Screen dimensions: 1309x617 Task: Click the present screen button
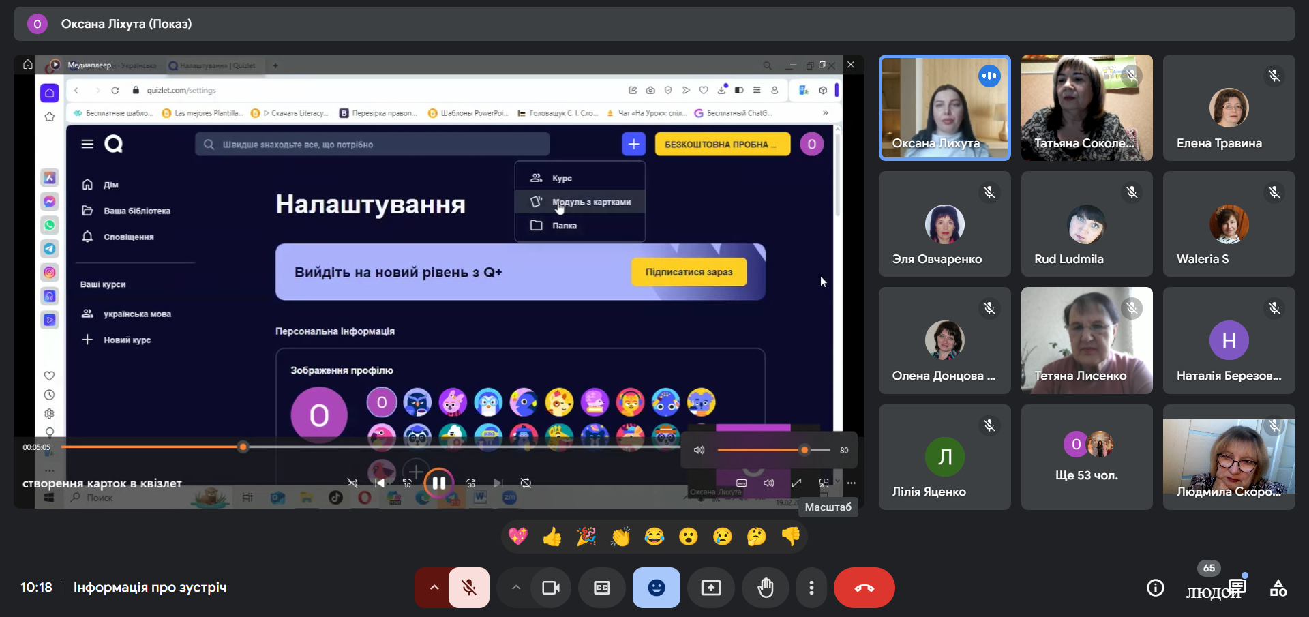pyautogui.click(x=711, y=588)
